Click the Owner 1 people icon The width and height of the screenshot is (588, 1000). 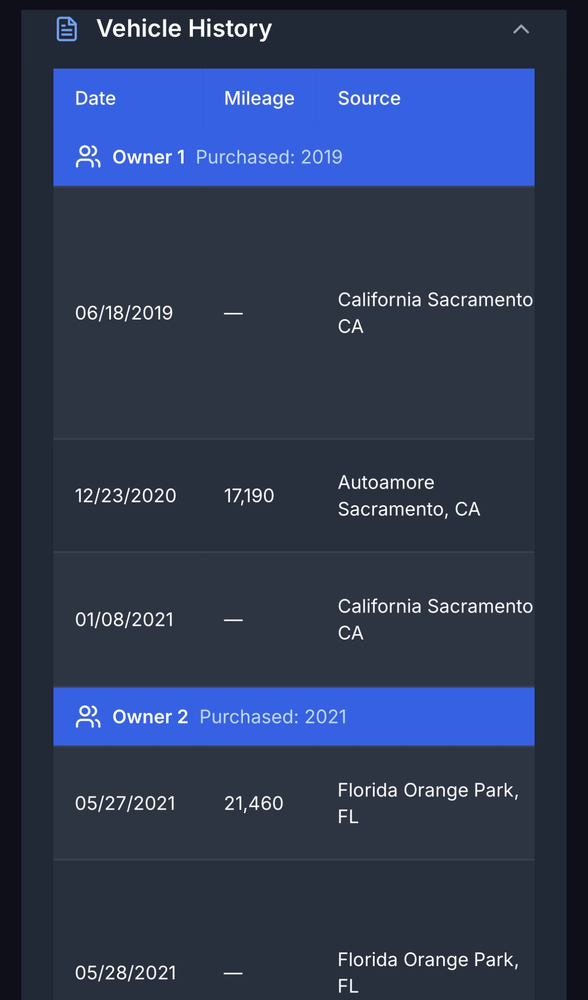[x=88, y=157]
